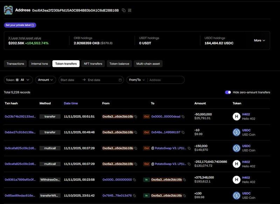The width and height of the screenshot is (280, 204).
Task: Open the Token All filter dropdown
Action: pos(19,80)
